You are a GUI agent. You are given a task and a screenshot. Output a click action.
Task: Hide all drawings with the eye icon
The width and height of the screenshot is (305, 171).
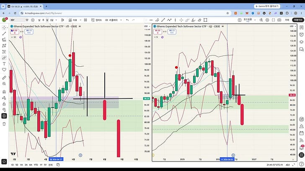point(4,110)
